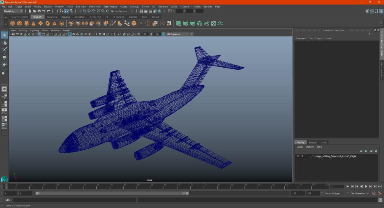Screen dimensions: 384x208
Task: Click the Undo arrow icon
Action: [44, 11]
